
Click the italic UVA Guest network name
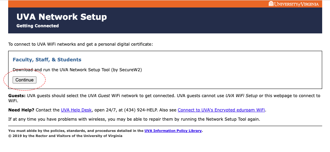point(99,96)
